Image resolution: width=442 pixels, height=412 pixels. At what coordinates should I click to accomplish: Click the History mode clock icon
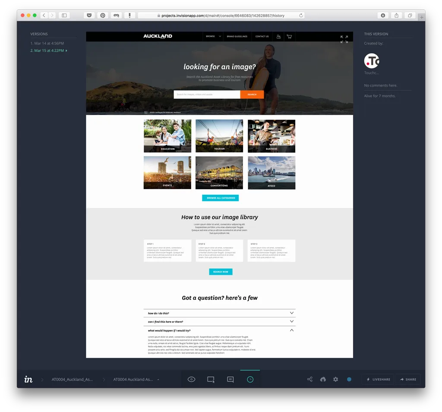click(250, 379)
